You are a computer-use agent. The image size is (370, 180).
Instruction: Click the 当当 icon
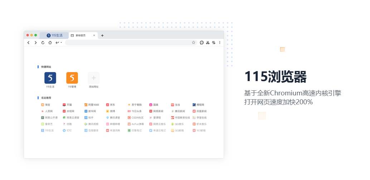point(172,105)
